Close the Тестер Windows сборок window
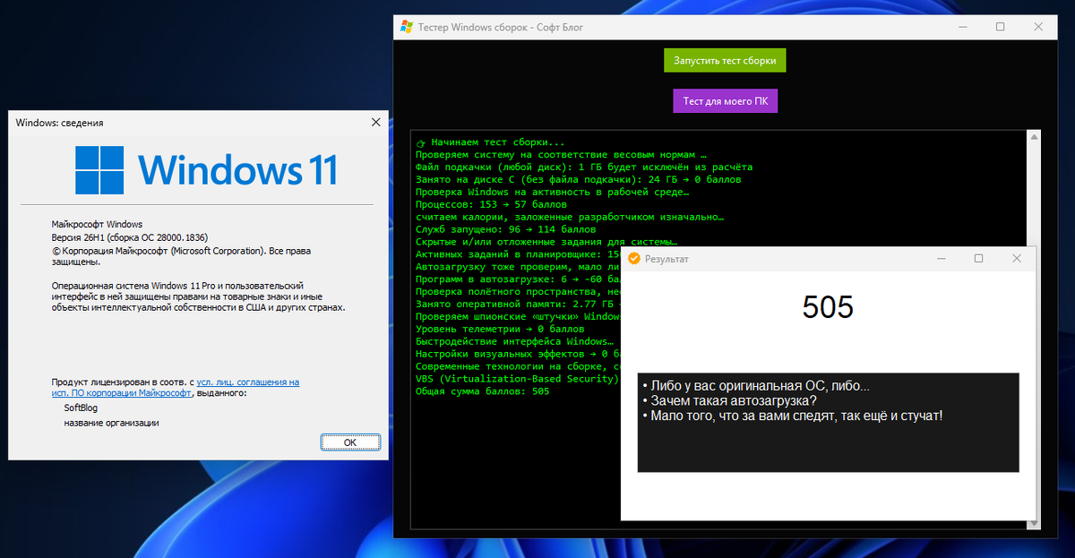Image resolution: width=1075 pixels, height=558 pixels. [1038, 27]
